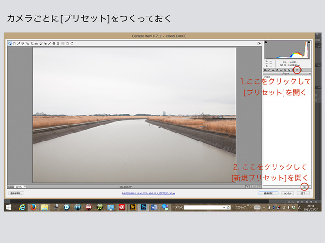Launch Firefox from taskbar
This screenshot has height=243, width=325.
tap(33, 207)
